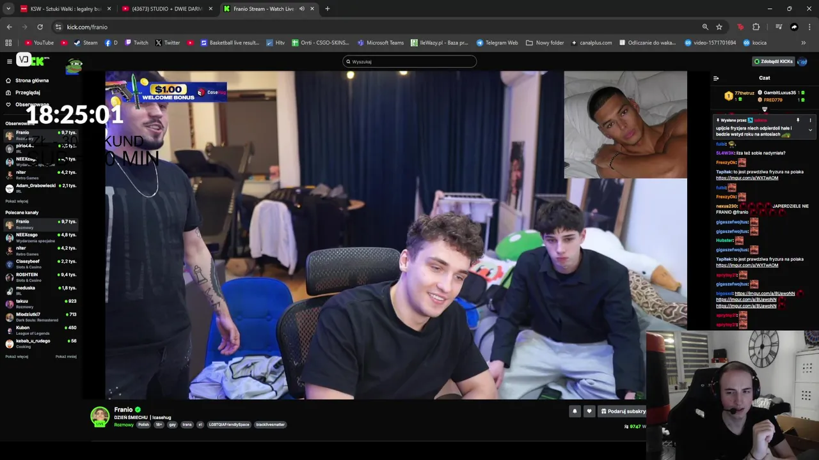Viewport: 819px width, 460px height.
Task: Open the meduska recommended channel
Action: 41,291
